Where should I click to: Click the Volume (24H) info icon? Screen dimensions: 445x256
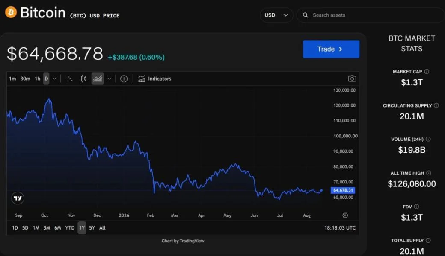coord(428,139)
